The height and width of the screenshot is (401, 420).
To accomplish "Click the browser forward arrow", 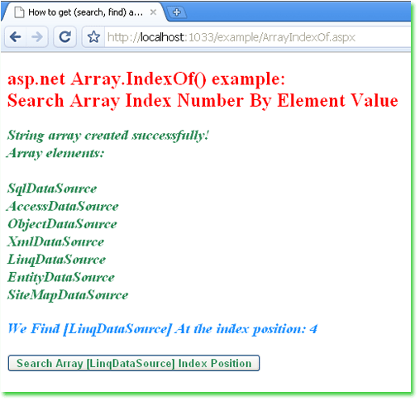I will (x=37, y=36).
